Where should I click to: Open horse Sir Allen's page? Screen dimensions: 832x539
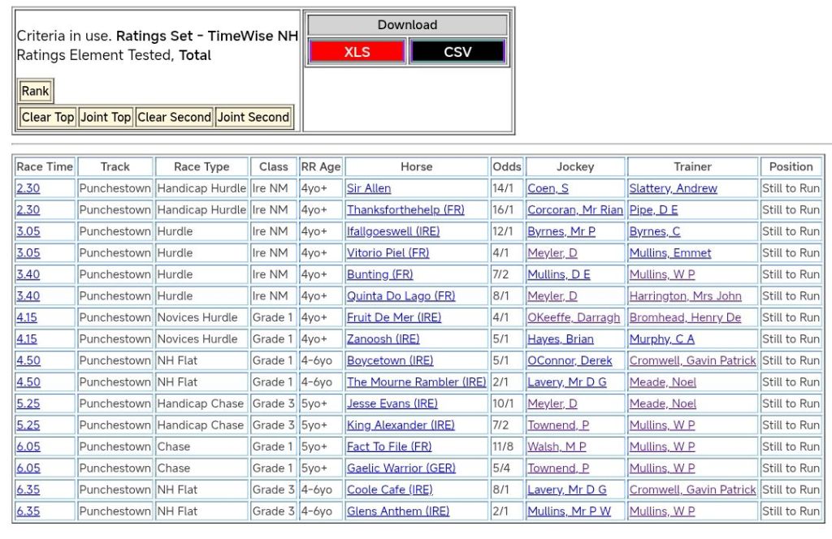coord(369,188)
